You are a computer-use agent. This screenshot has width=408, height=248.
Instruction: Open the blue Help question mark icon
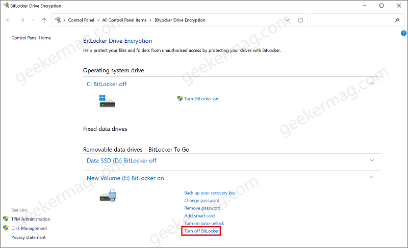403,33
